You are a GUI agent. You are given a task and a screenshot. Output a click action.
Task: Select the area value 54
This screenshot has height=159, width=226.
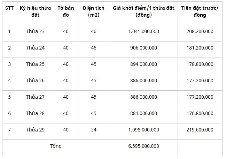tap(94, 130)
